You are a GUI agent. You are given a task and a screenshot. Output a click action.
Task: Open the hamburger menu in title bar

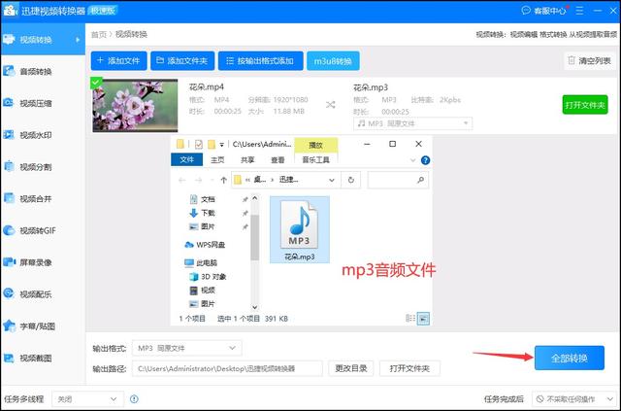coord(579,11)
